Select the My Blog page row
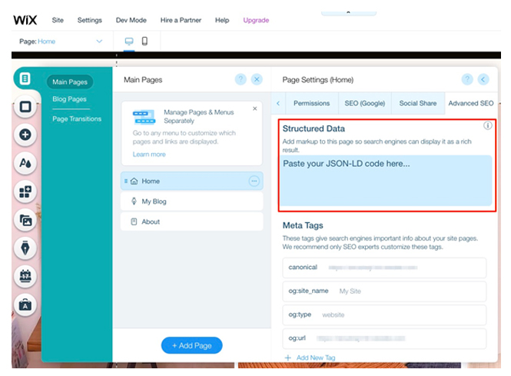This screenshot has height=376, width=511. point(191,201)
